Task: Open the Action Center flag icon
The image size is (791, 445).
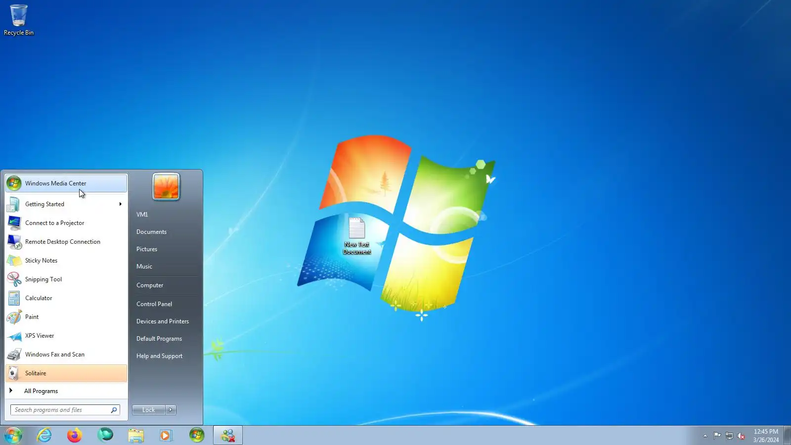Action: (717, 436)
